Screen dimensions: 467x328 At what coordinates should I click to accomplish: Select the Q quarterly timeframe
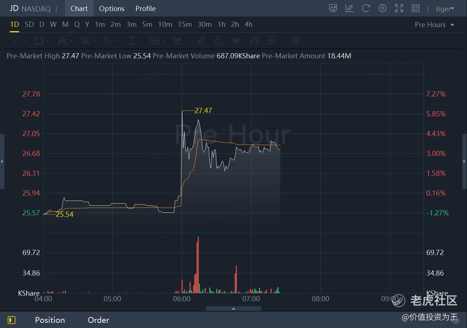pos(77,24)
